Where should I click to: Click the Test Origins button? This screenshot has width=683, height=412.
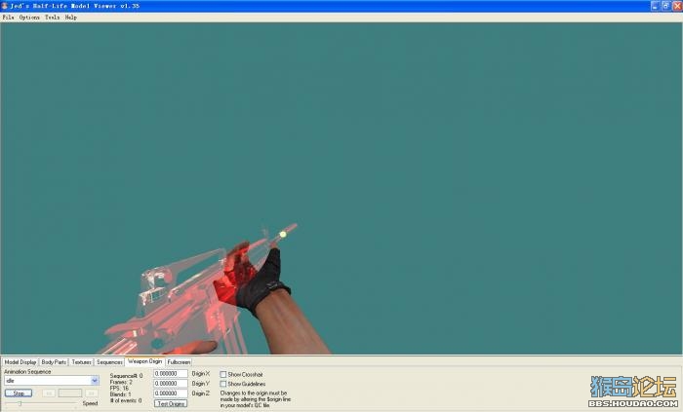(x=171, y=403)
